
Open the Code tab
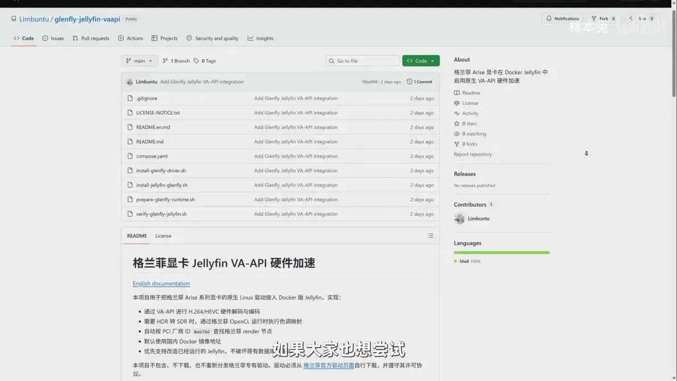click(24, 39)
